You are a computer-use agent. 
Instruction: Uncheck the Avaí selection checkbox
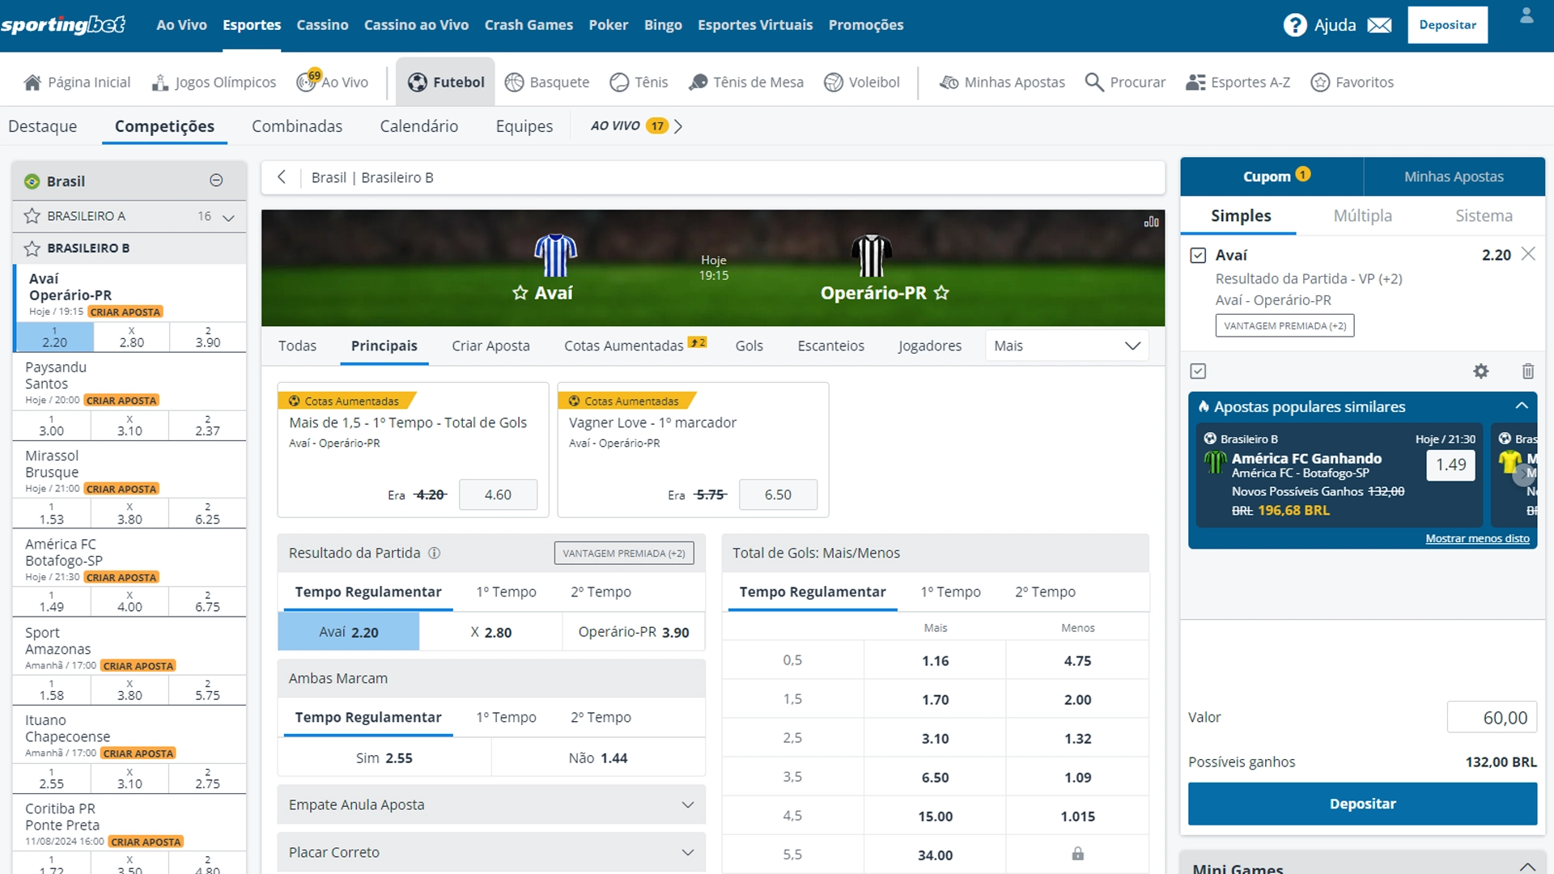pos(1198,255)
